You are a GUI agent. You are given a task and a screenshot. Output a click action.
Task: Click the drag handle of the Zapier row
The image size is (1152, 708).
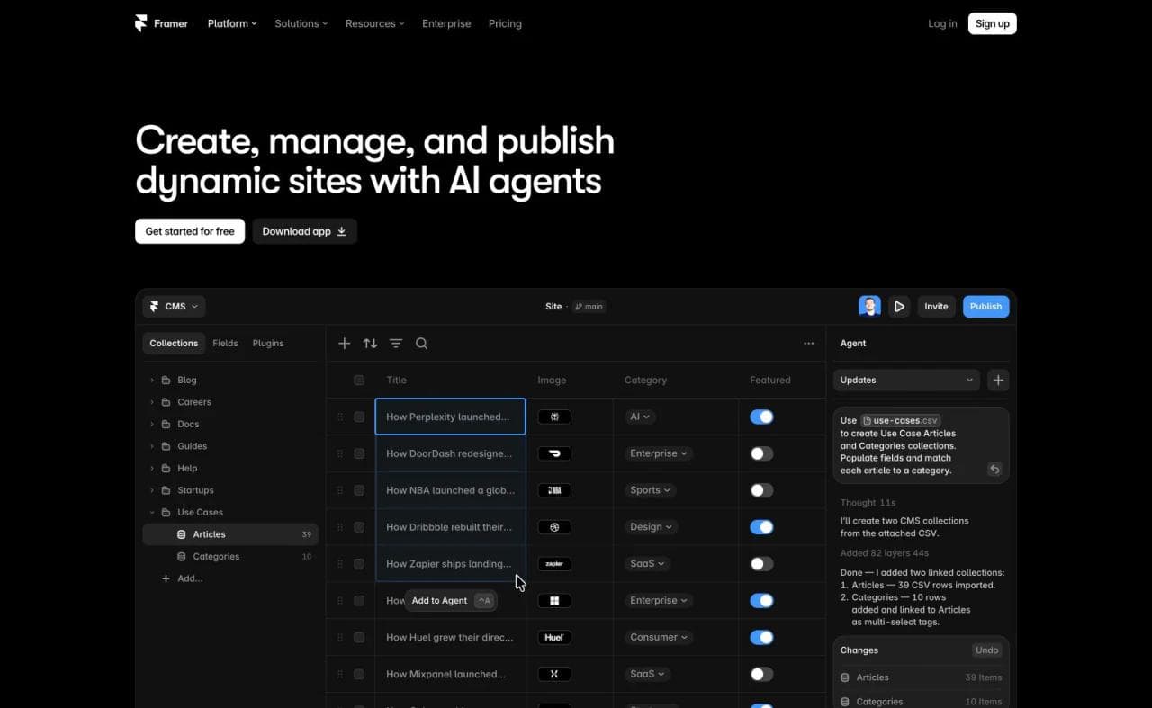[x=339, y=564]
